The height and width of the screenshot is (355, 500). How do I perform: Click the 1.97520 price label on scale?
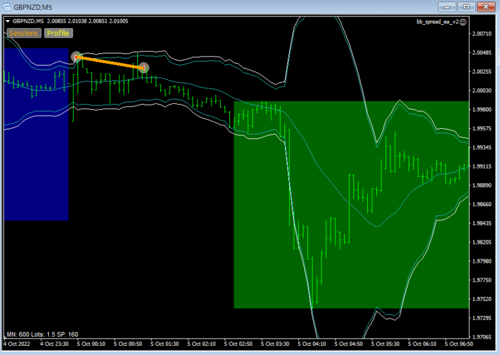[x=482, y=299]
